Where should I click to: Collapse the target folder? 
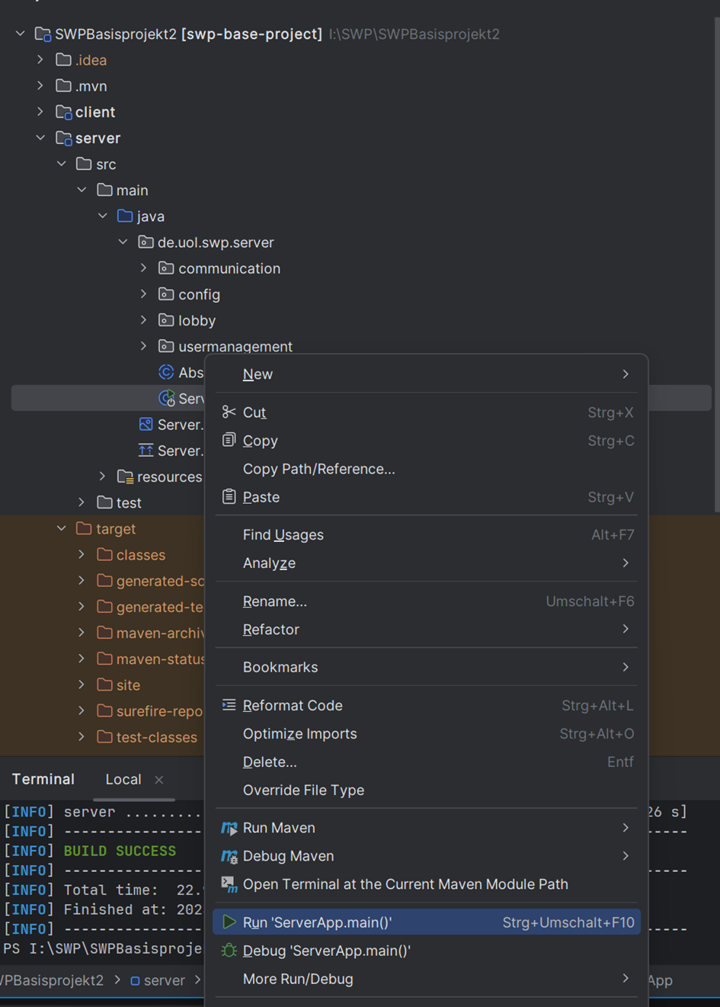click(62, 528)
